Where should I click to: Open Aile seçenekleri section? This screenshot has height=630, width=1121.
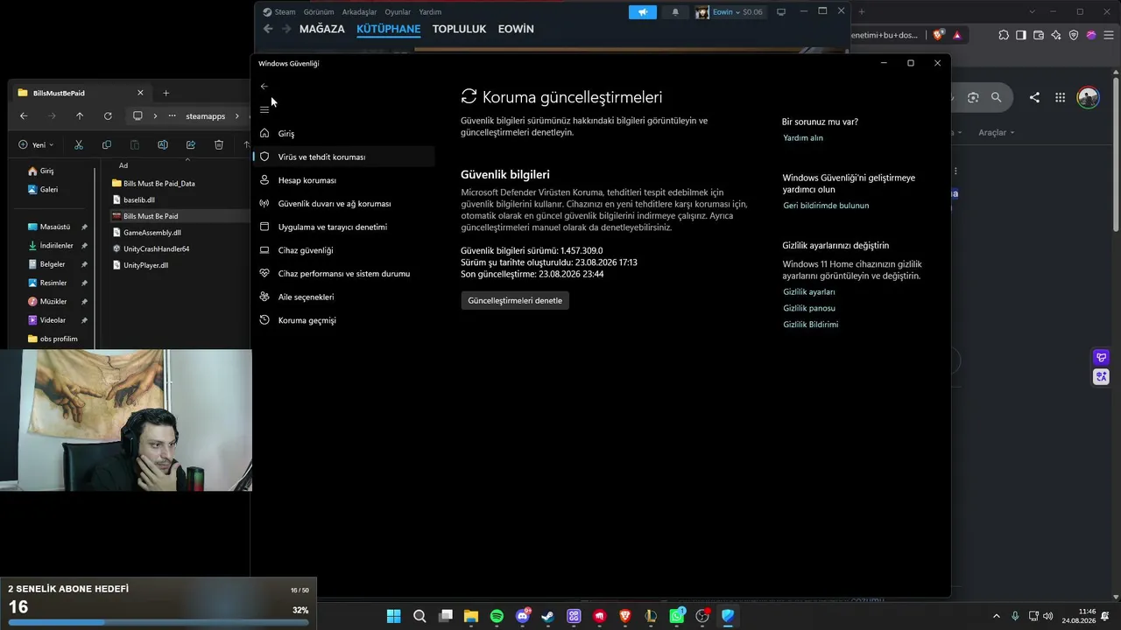point(343,297)
